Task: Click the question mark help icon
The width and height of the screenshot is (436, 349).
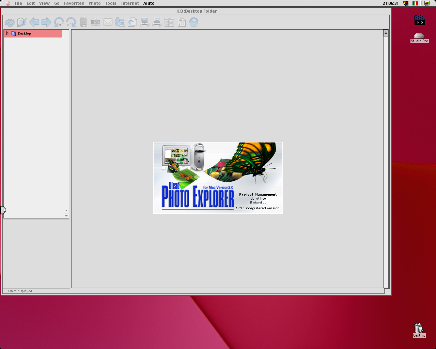Action: (x=194, y=22)
